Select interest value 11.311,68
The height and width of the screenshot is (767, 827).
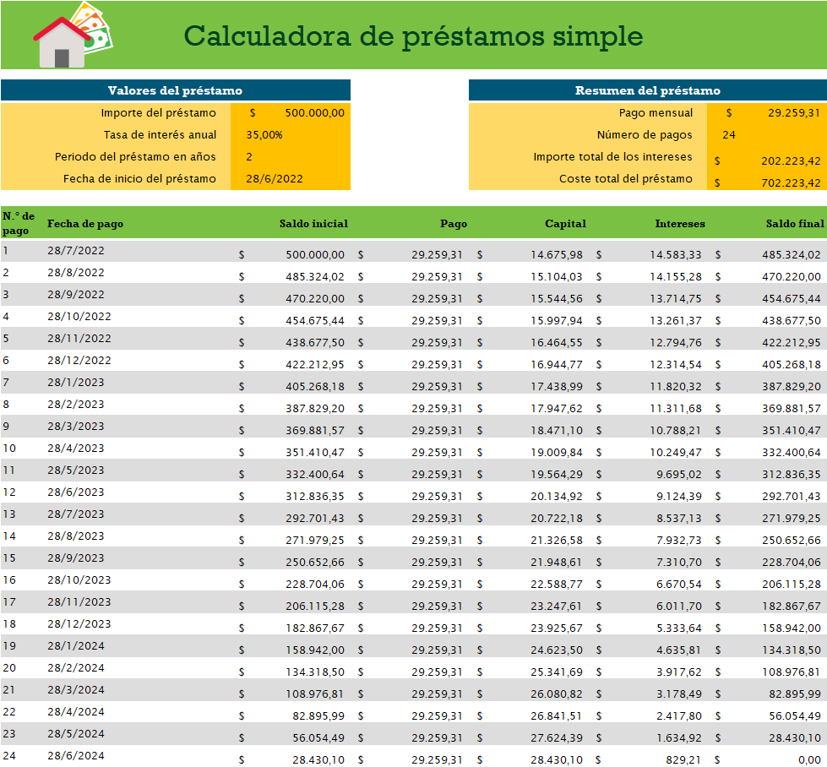click(x=676, y=409)
